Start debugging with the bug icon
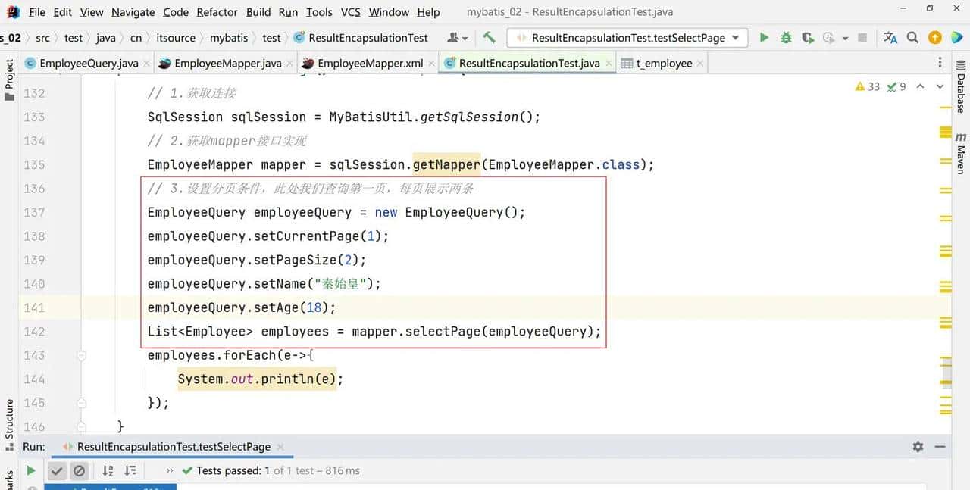The height and width of the screenshot is (490, 970). 786,38
